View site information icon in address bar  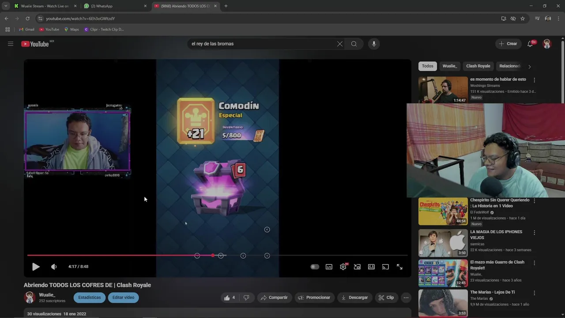coord(40,19)
